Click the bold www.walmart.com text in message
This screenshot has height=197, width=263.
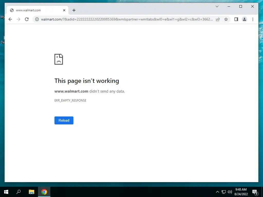(x=71, y=91)
